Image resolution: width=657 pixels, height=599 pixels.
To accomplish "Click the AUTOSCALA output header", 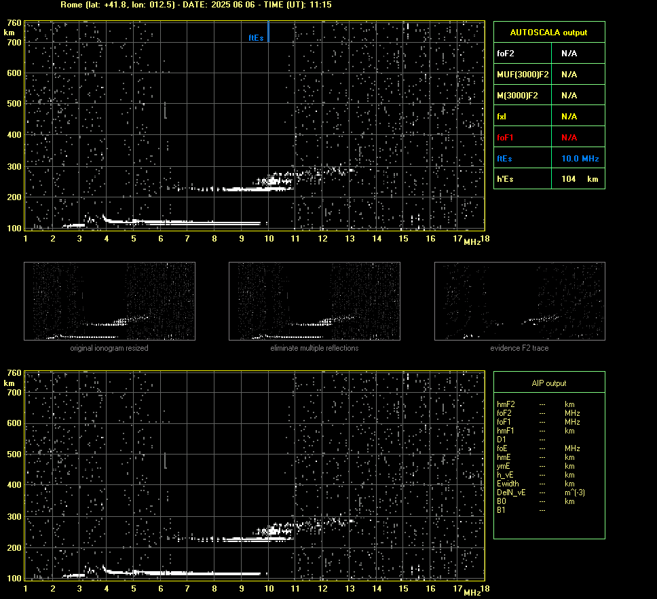I will (x=548, y=33).
